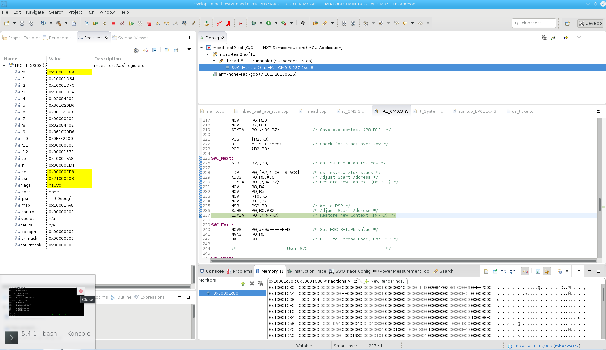The image size is (606, 350).
Task: Collapse Thread #1 in Debug view
Action: pyautogui.click(x=214, y=61)
